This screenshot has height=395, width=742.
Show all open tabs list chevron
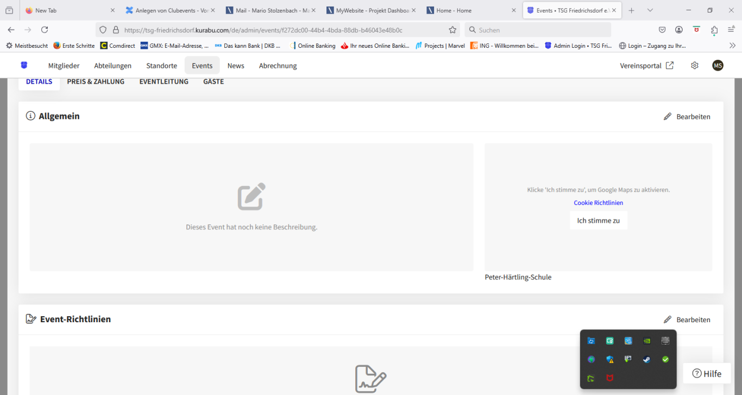coord(650,10)
